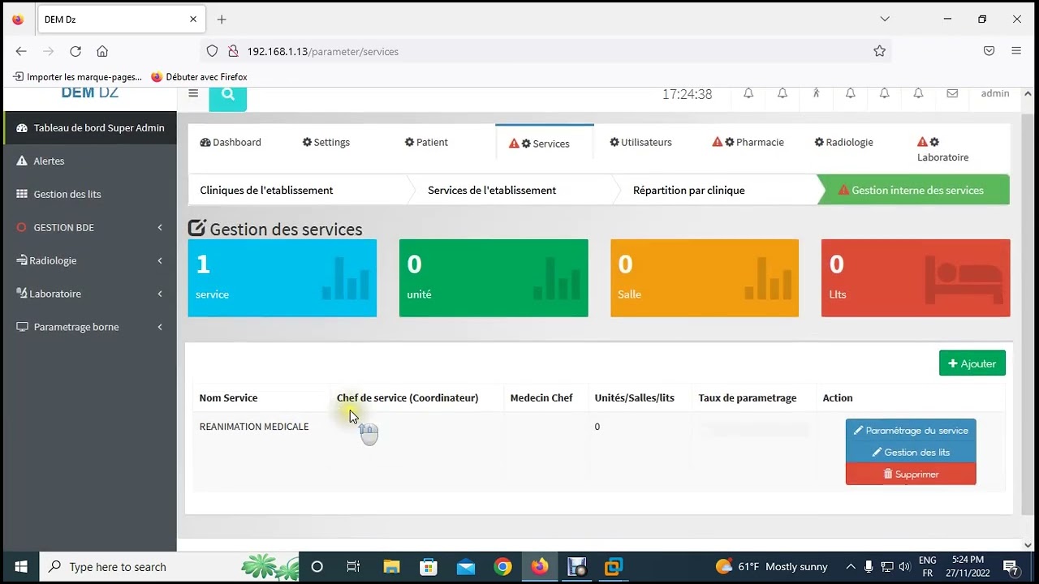Click the Taux de parametrage header
Viewport: 1039px width, 584px height.
748,397
